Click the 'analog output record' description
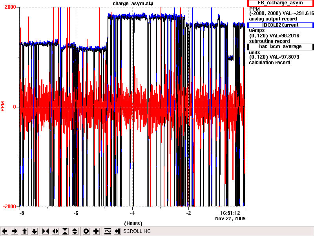Screen dimensions: 314x236 [x=273, y=19]
